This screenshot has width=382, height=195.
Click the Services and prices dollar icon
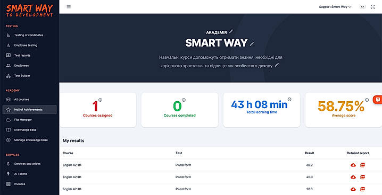pyautogui.click(x=9, y=164)
